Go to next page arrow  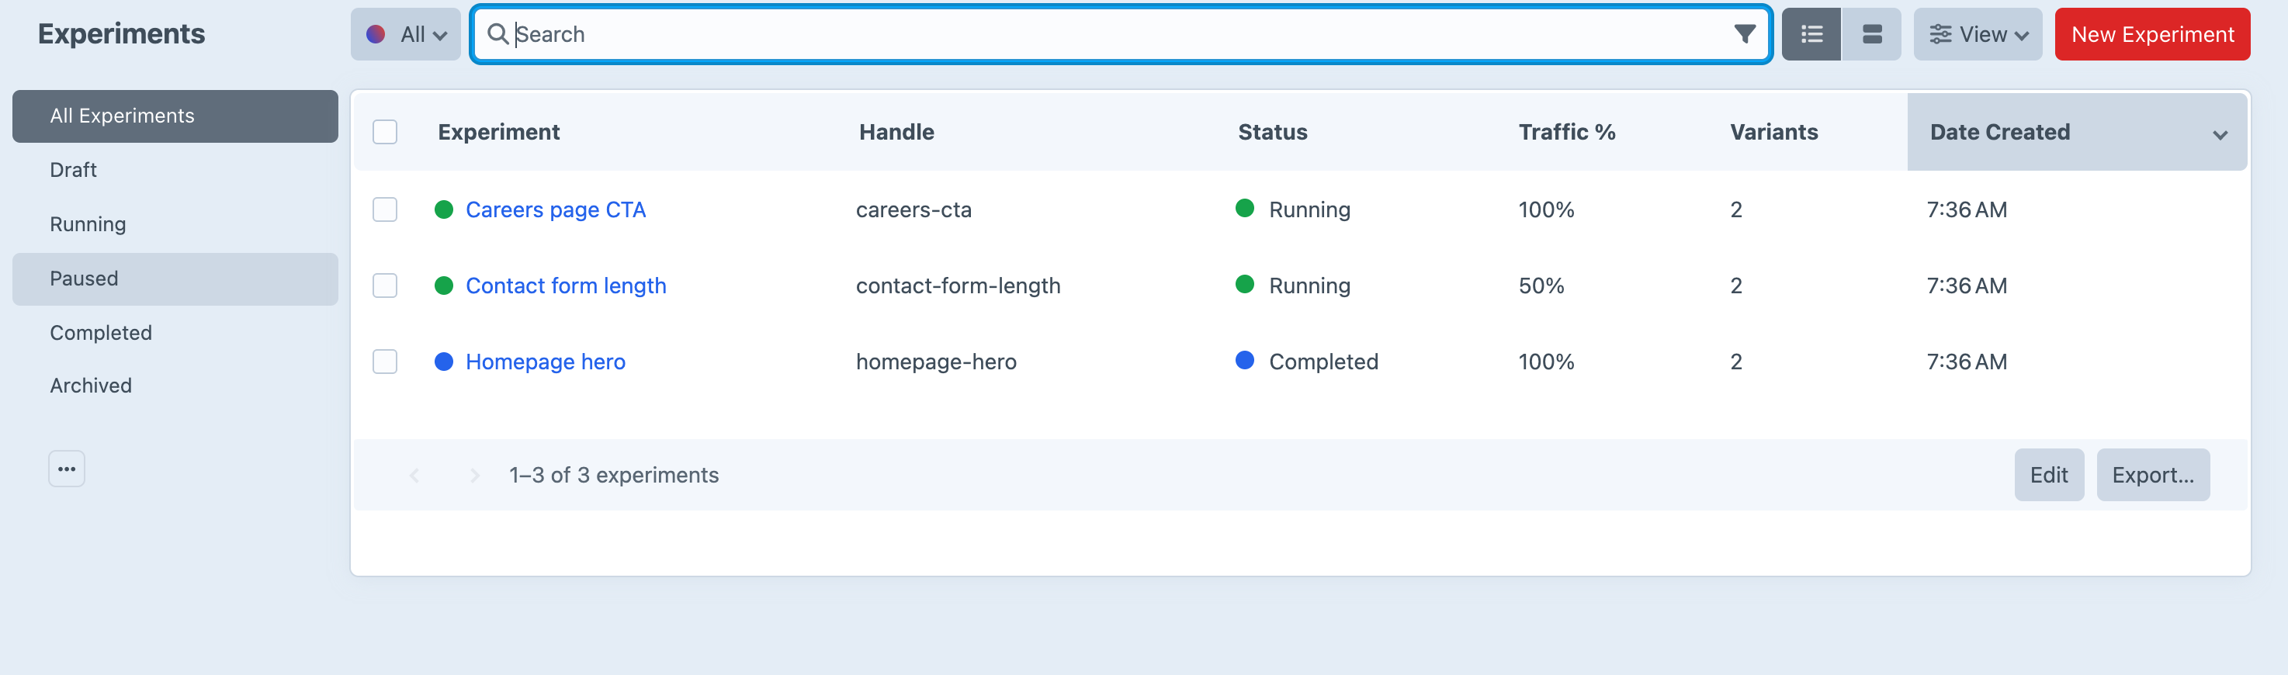click(x=474, y=475)
